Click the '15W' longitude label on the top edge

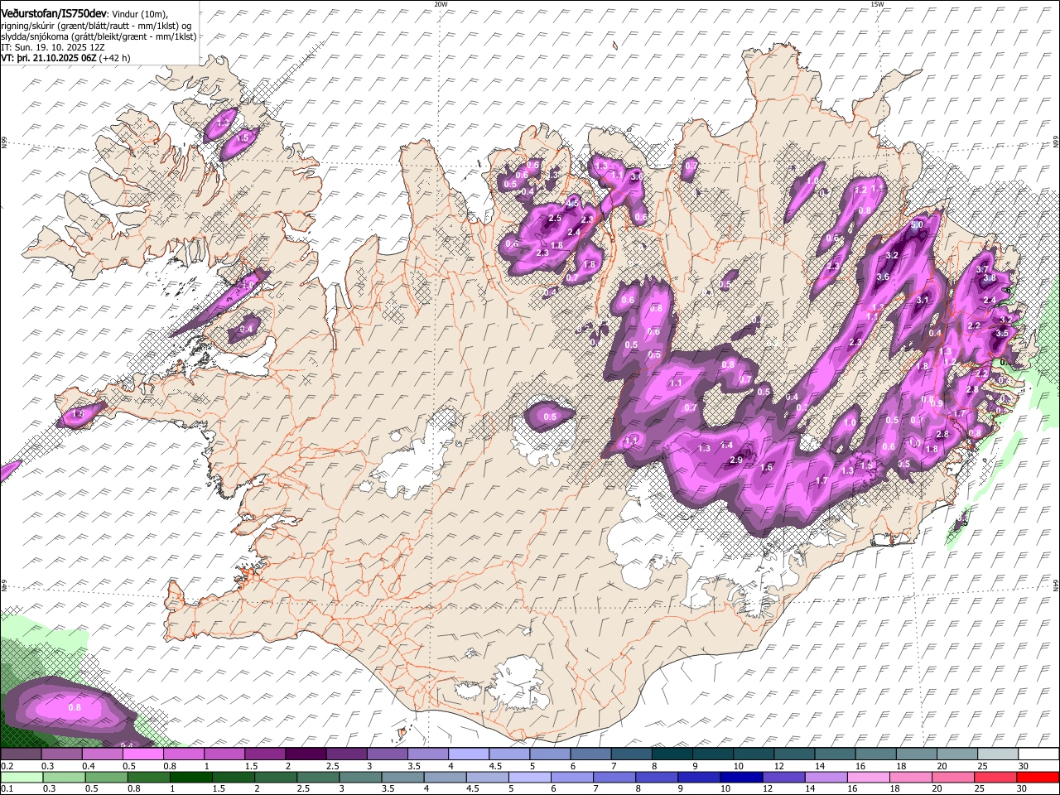877,4
